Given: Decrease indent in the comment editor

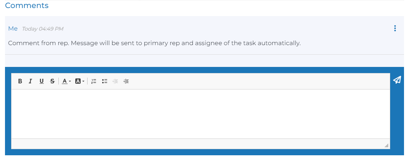Looking at the screenshot, I should [x=115, y=81].
